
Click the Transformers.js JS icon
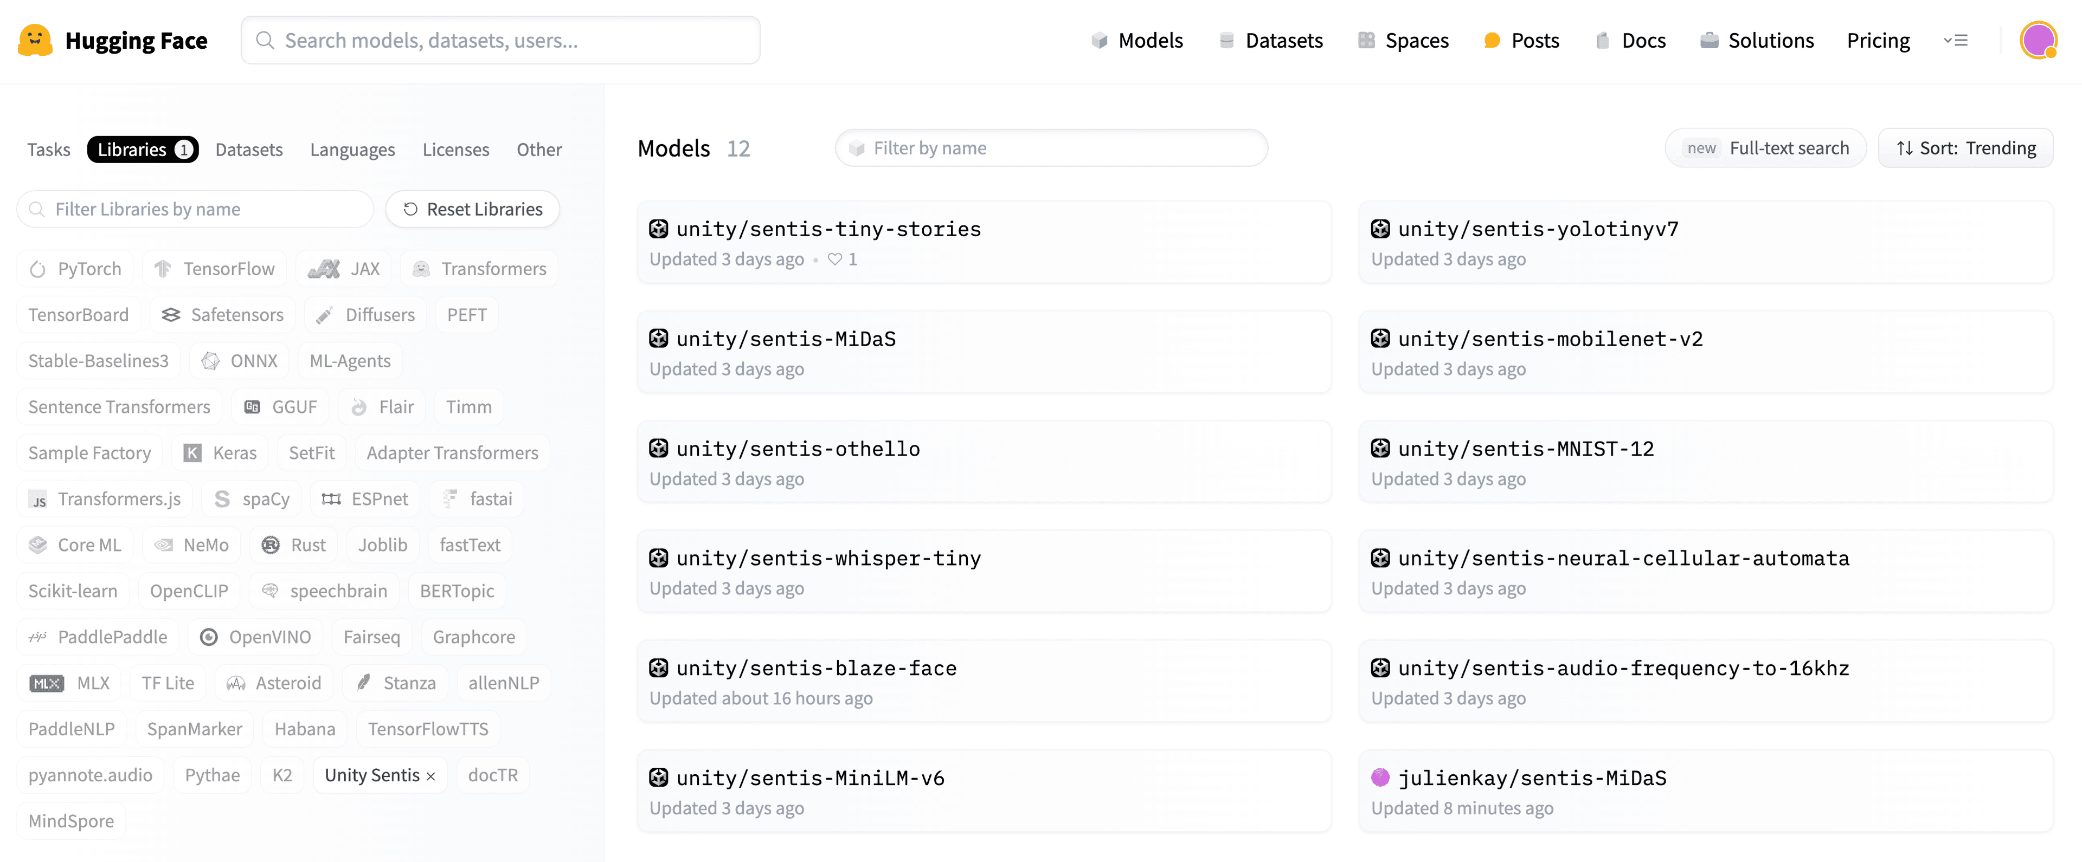pyautogui.click(x=38, y=499)
